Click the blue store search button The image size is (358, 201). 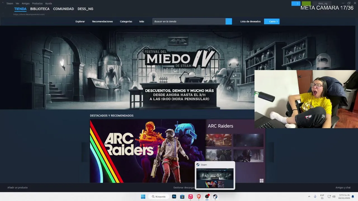click(x=229, y=21)
